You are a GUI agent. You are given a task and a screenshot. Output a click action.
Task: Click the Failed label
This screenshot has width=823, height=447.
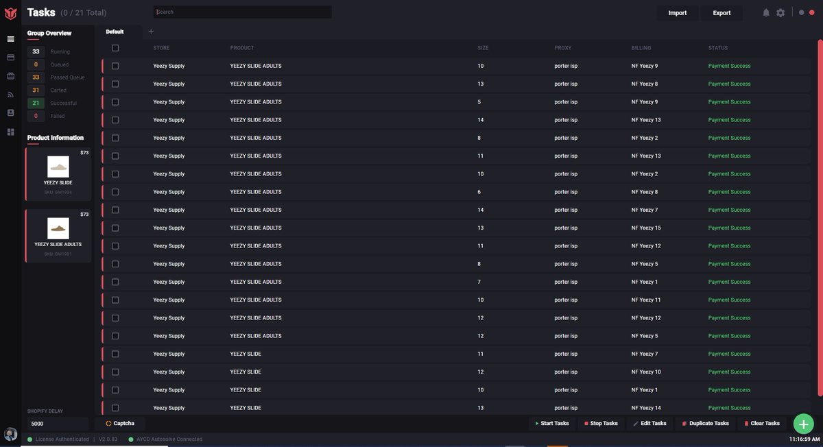point(58,116)
